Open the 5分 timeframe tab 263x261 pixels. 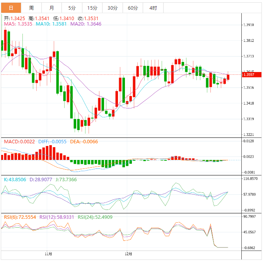[72, 8]
